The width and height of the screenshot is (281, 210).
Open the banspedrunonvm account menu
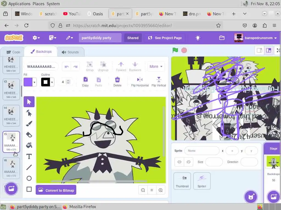tap(255, 38)
